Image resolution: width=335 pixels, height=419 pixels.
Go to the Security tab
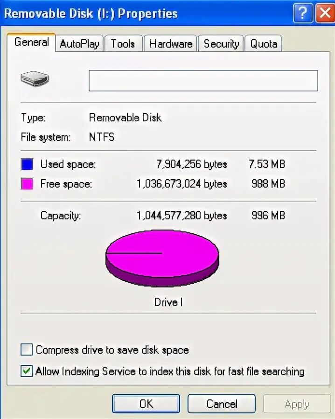tap(221, 43)
